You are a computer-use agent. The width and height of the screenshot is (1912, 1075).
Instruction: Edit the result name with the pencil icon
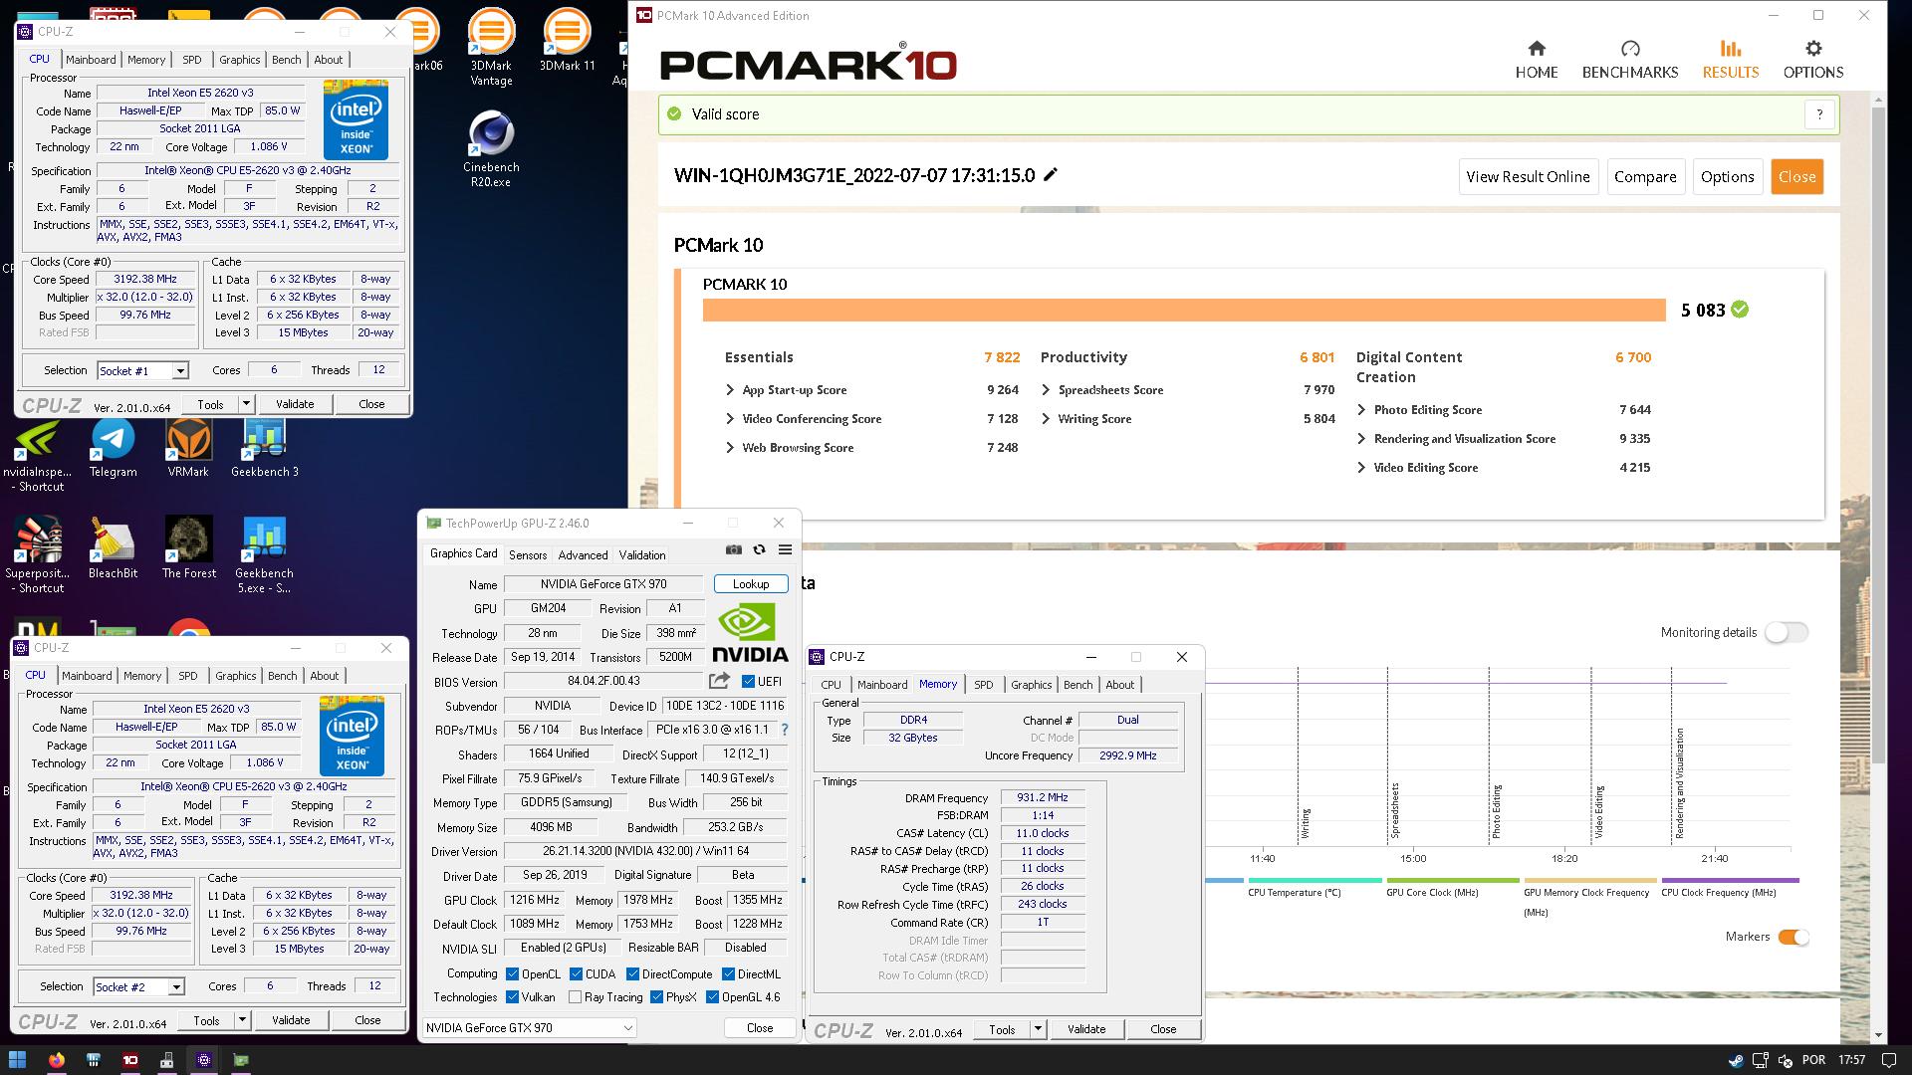[1051, 175]
